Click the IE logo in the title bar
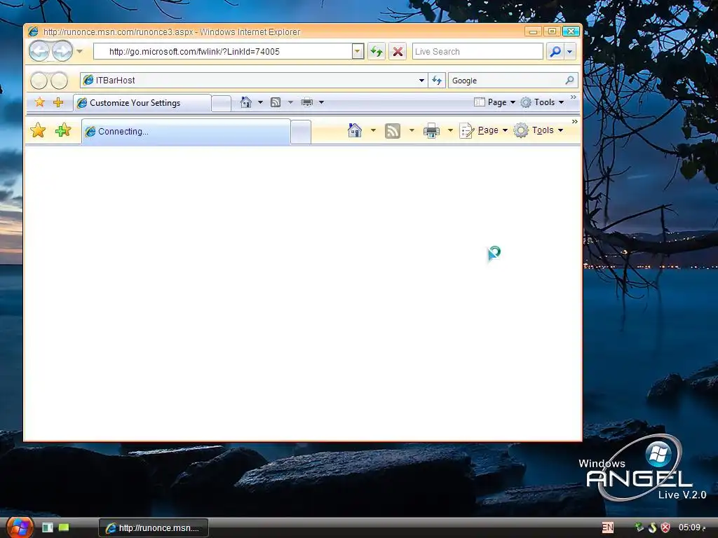 coord(33,32)
